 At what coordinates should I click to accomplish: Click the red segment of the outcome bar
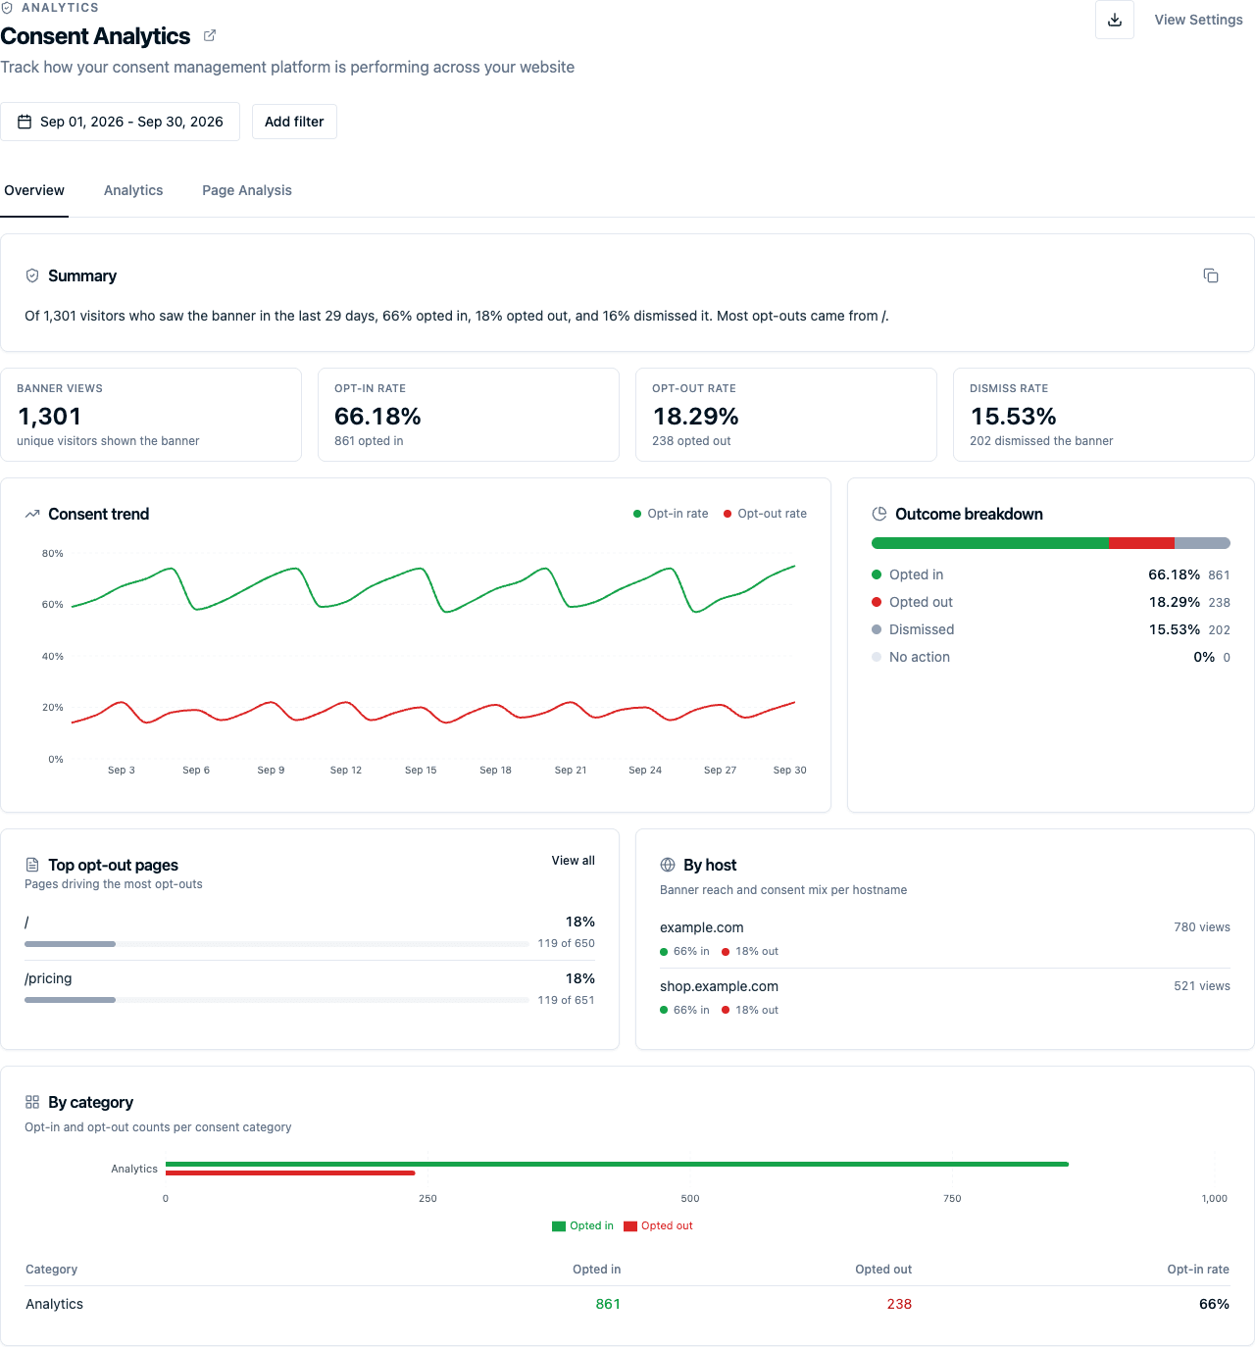1141,543
